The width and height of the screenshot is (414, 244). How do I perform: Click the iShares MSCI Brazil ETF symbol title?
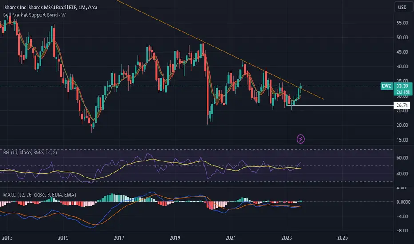50,8
